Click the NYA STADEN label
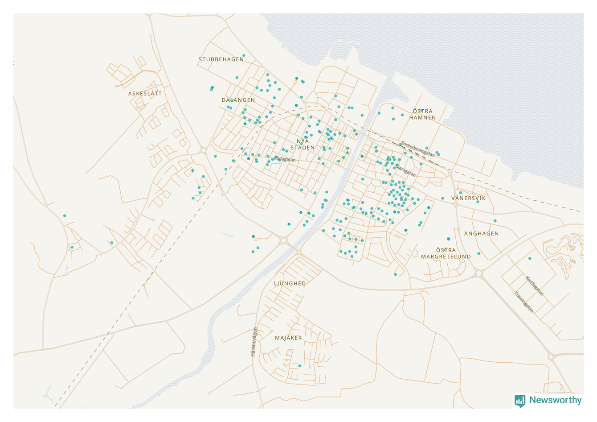The height and width of the screenshot is (422, 597). coord(303,145)
